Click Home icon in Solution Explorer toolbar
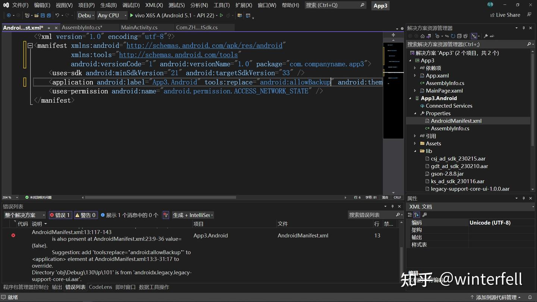Screen dimensions: 537x302 423,36
